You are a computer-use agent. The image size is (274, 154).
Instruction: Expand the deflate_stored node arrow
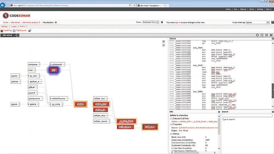point(109,121)
